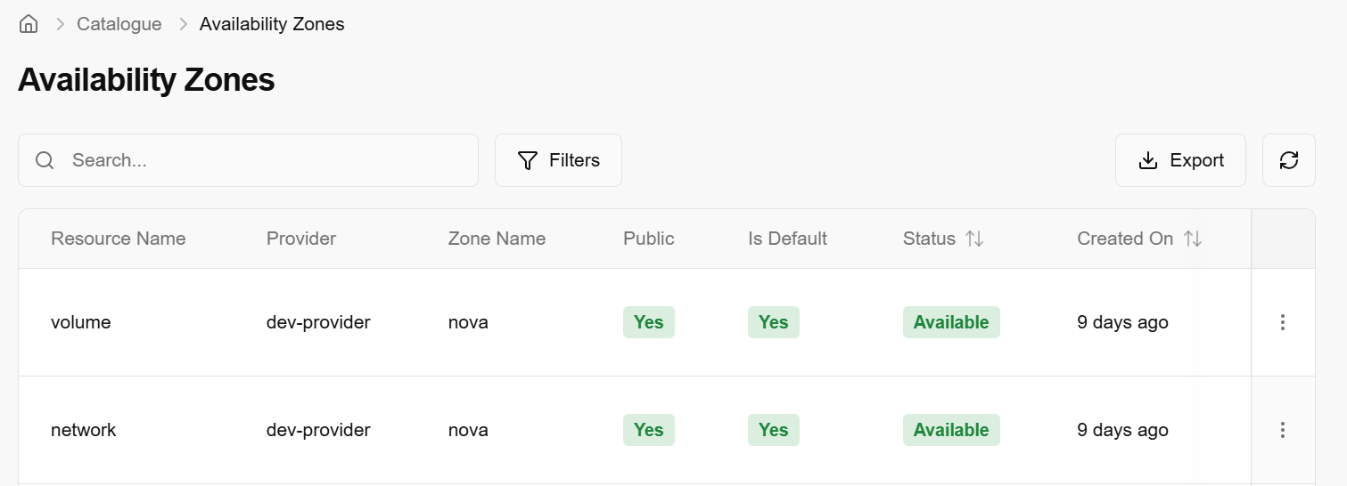
Task: Click the Public Yes badge for network
Action: coord(648,430)
